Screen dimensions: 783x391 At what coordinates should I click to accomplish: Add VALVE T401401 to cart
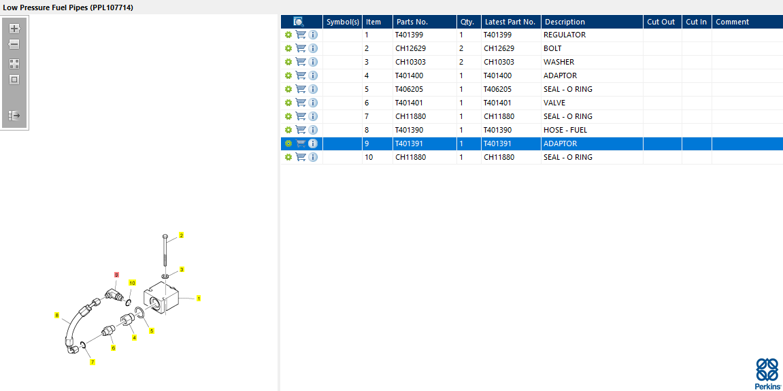301,103
